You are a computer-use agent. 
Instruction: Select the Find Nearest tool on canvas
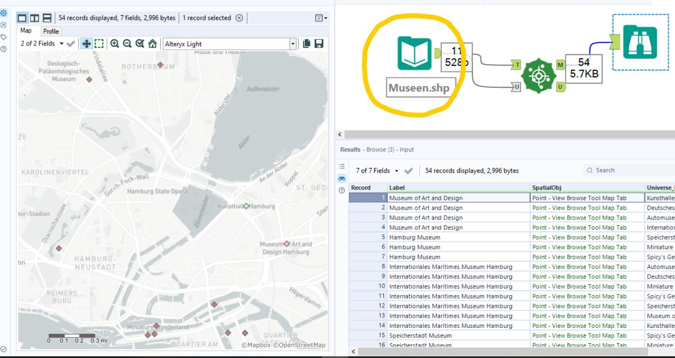click(539, 76)
